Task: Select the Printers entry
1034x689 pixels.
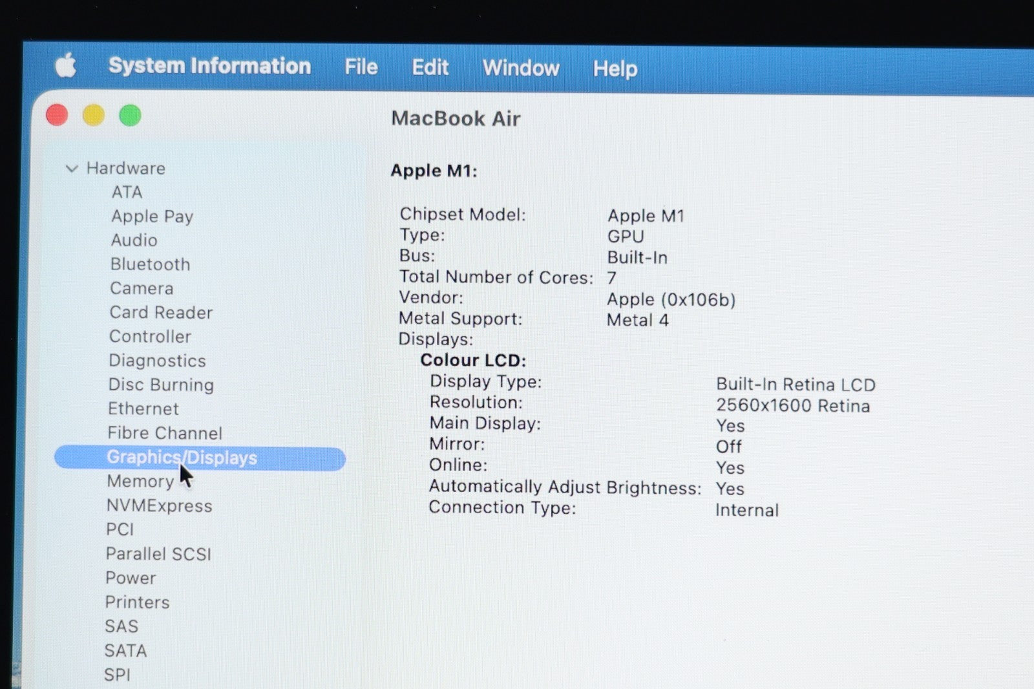Action: point(137,602)
